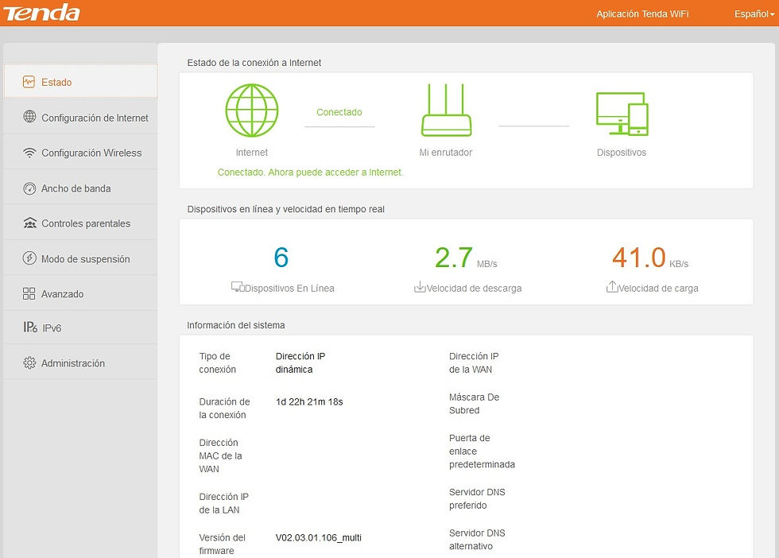Click the Aplicación Tenda WiFi link
This screenshot has height=558, width=779.
tap(642, 14)
